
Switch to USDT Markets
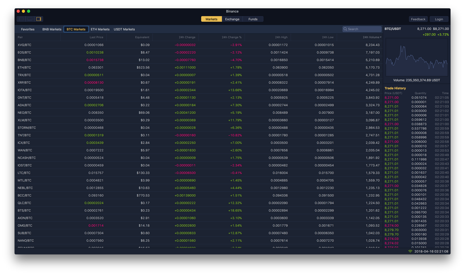124,29
